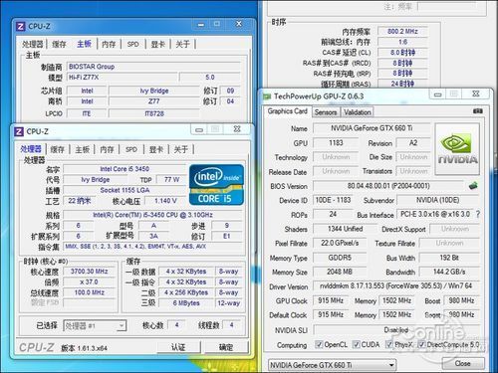Click the BIOS Version field 80.04.48.00.01
This screenshot has width=498, height=373.
[x=388, y=186]
